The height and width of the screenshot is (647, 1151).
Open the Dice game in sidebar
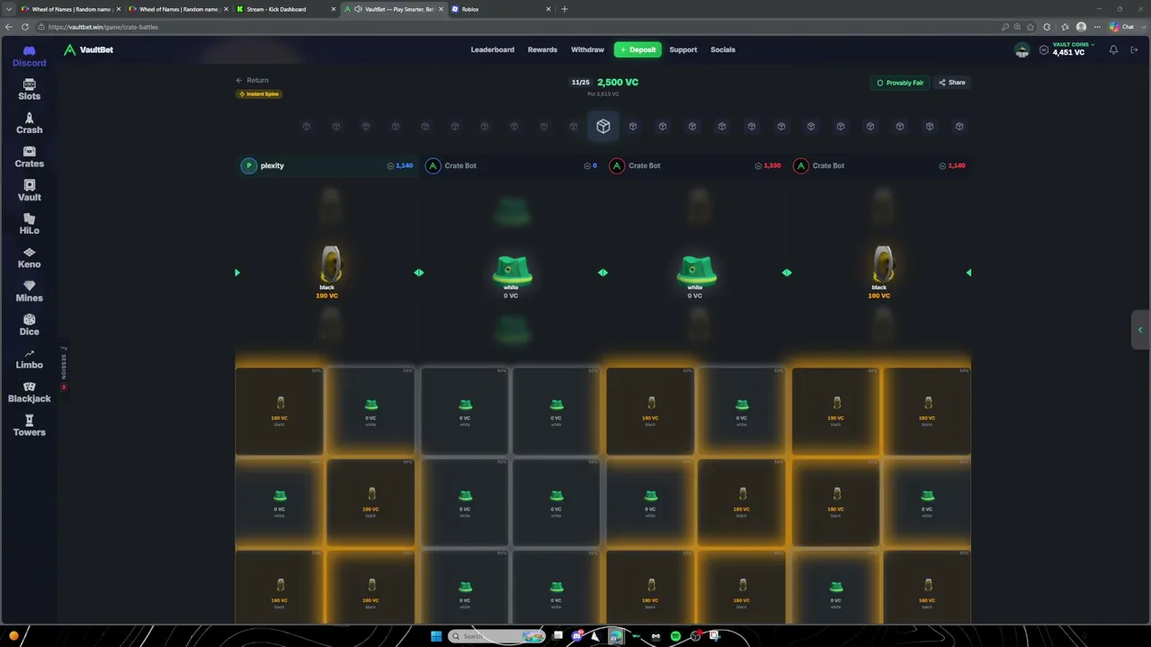(x=29, y=324)
